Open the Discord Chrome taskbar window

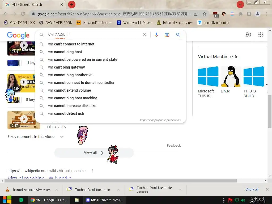pos(104,200)
